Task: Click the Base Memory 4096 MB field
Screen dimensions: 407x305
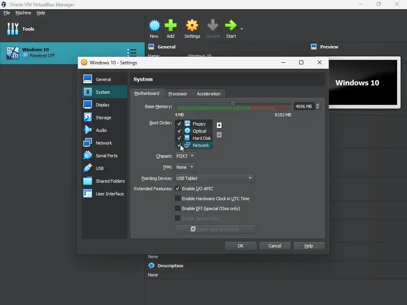Action: (x=304, y=106)
